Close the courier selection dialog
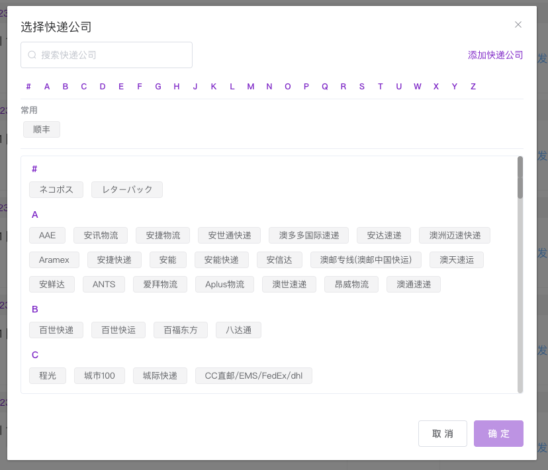This screenshot has width=548, height=470. coord(518,24)
